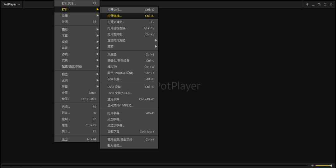
Task: Select 全屏 with Enter shortcut
Action: click(77, 93)
